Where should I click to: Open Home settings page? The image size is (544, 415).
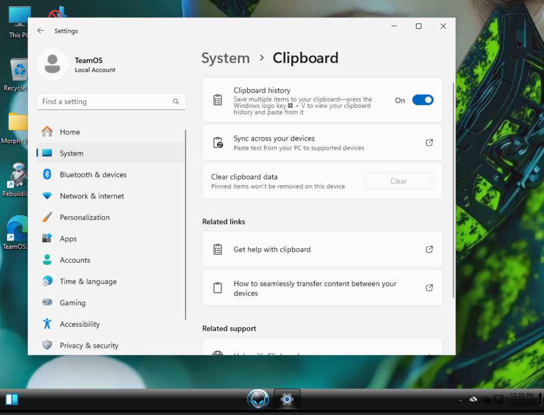click(x=111, y=132)
